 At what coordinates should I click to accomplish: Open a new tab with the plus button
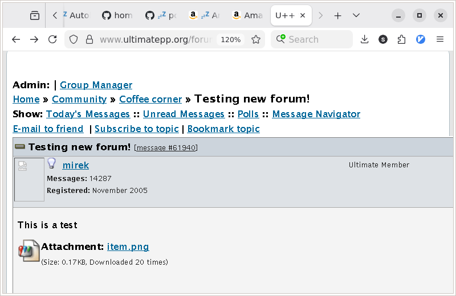click(337, 15)
